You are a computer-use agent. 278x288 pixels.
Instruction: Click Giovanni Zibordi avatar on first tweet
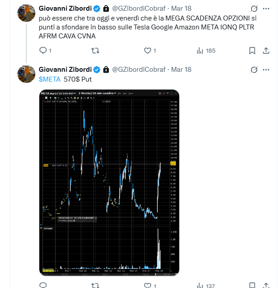pos(26,13)
